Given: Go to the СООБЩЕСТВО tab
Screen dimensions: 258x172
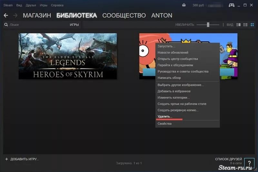Looking at the screenshot, I should click(124, 15).
